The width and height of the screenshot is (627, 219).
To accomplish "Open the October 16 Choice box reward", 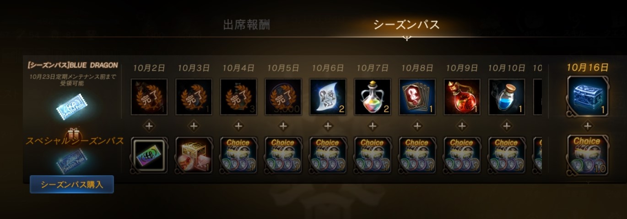I will tap(588, 155).
